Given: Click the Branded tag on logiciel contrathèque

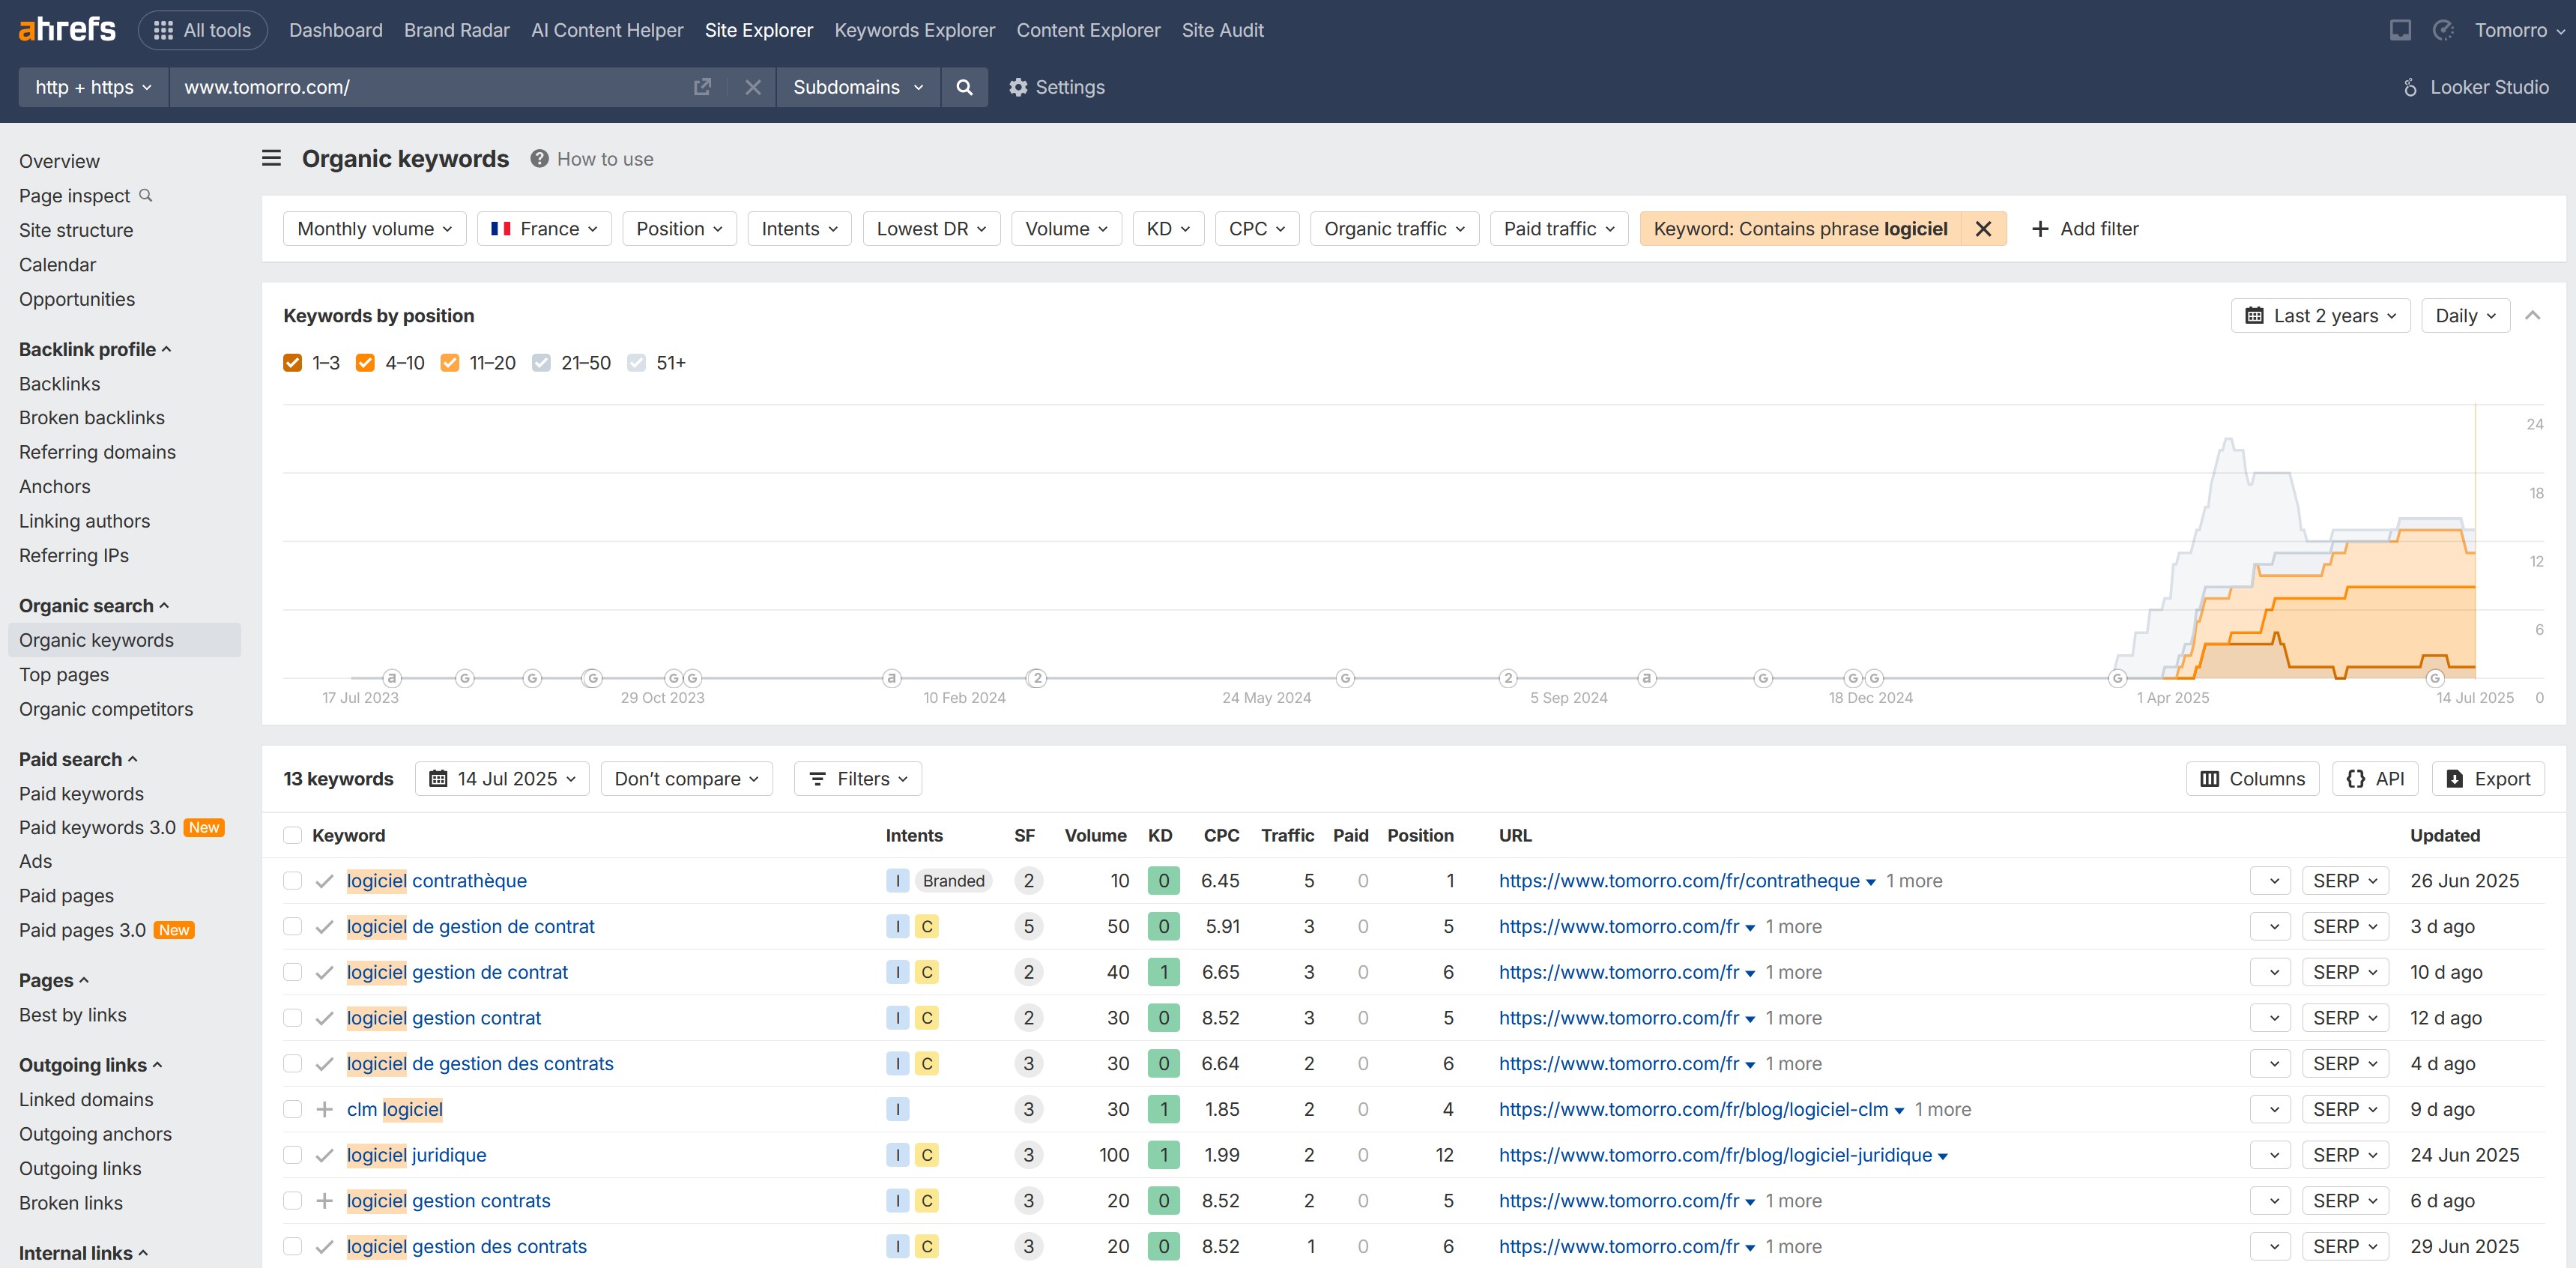Looking at the screenshot, I should (953, 881).
